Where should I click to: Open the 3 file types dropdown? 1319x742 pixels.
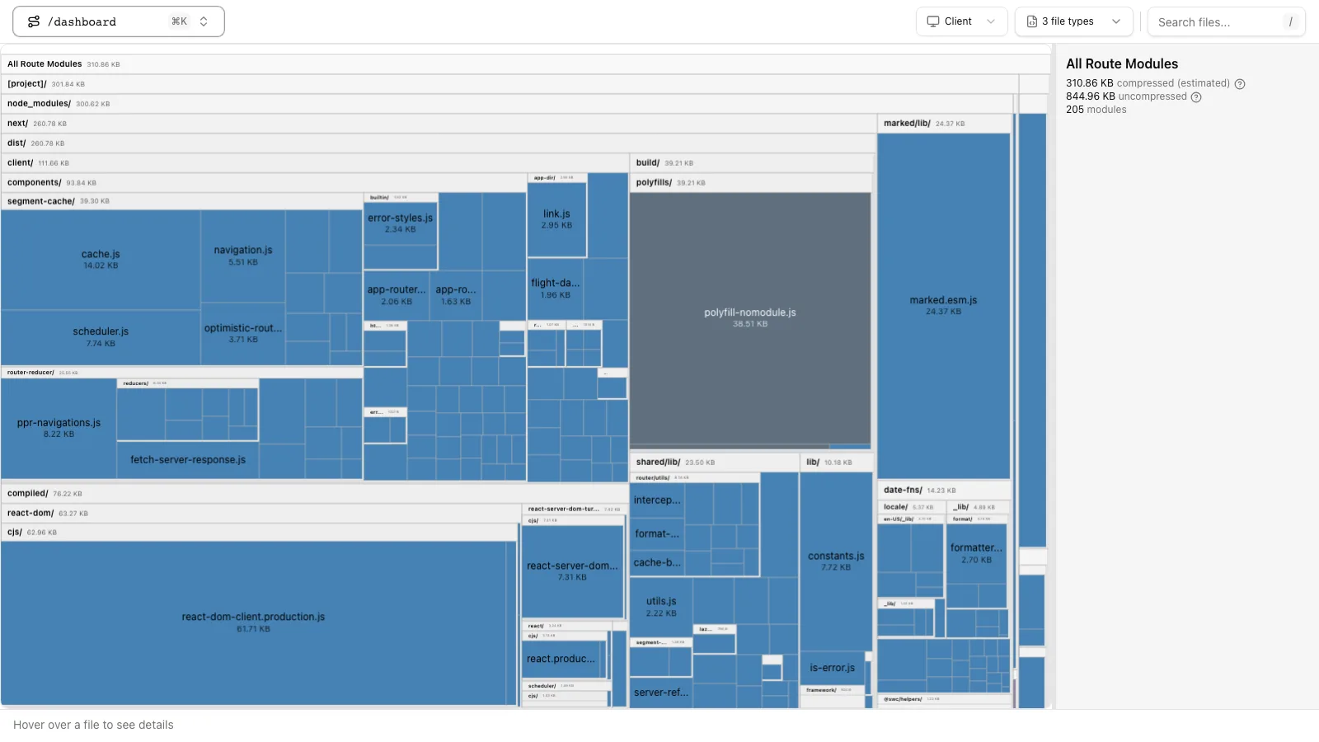coord(1073,21)
